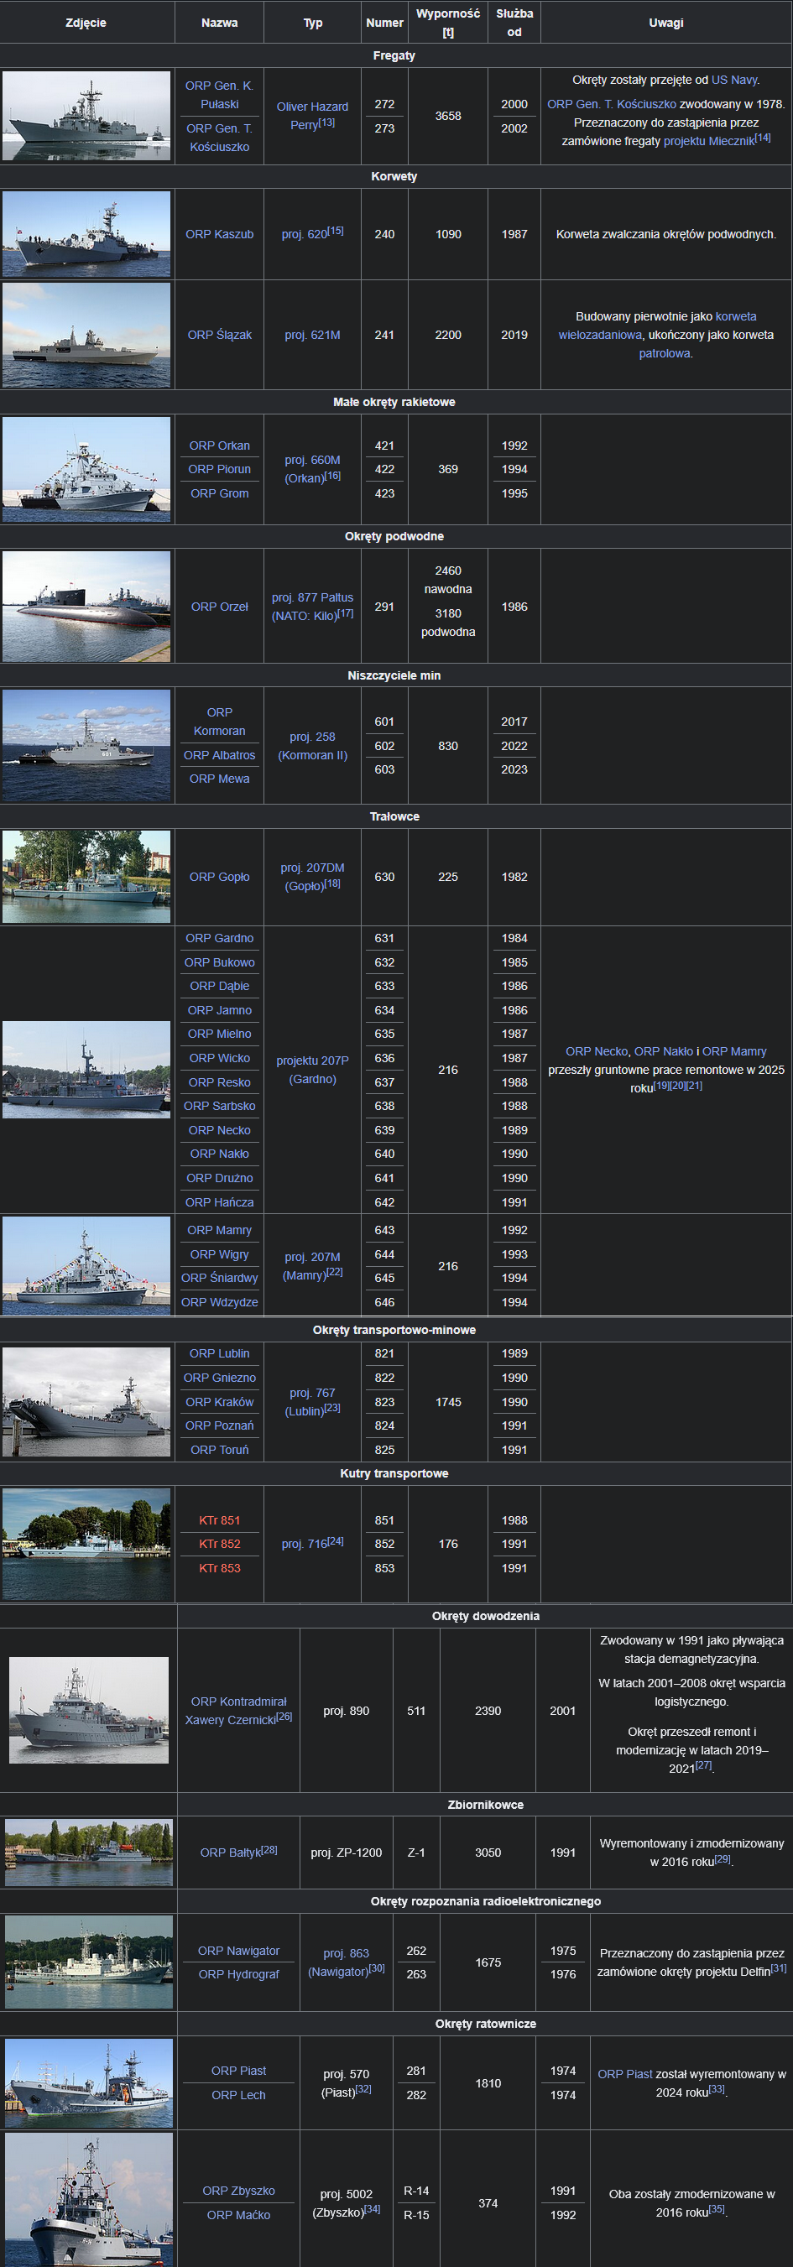This screenshot has height=2267, width=793.
Task: Follow the proj. 207DM (Gopło) link
Action: pos(312,877)
